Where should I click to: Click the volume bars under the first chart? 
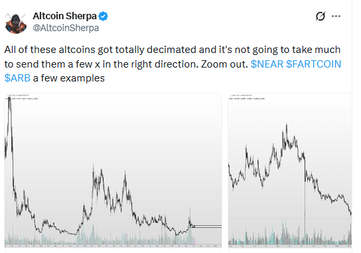point(100,236)
